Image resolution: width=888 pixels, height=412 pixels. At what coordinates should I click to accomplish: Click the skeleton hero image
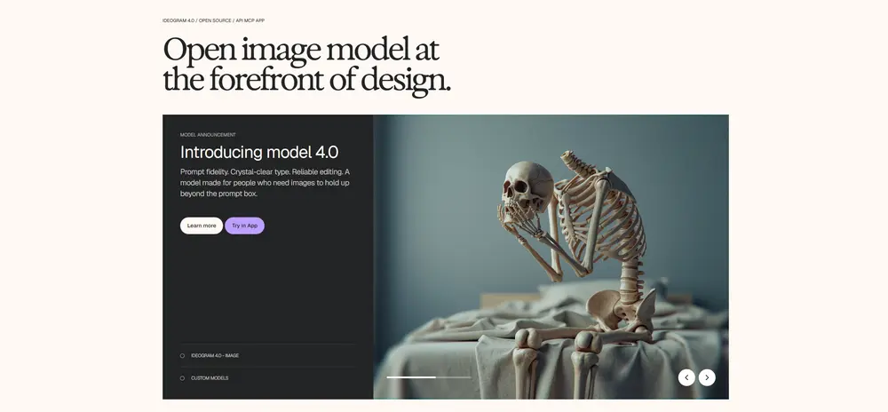551,257
